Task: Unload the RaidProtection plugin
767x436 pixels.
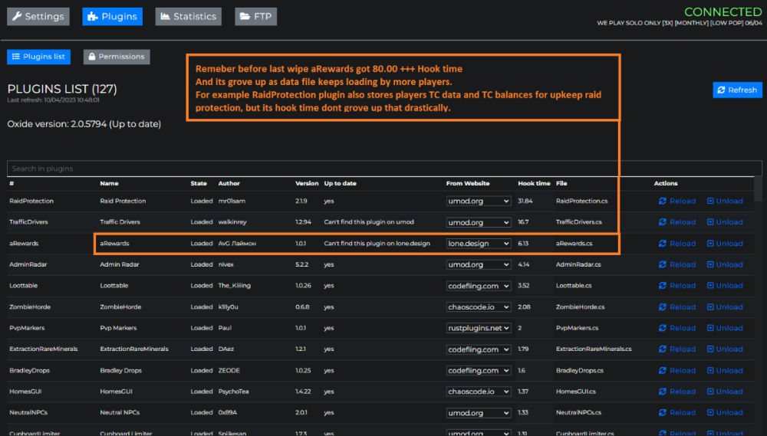Action: pos(724,201)
